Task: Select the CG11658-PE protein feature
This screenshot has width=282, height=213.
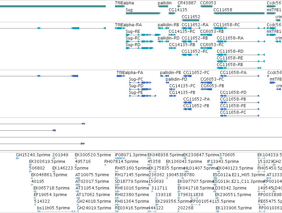Action: point(240,109)
